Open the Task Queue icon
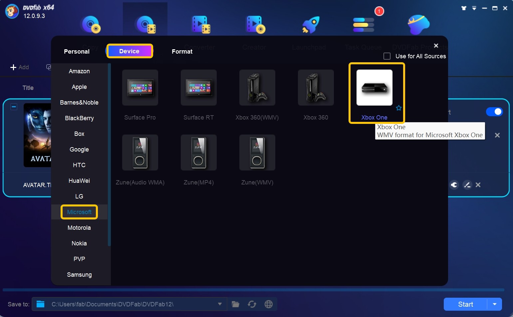Screen dimensions: 513x317 point(363,24)
